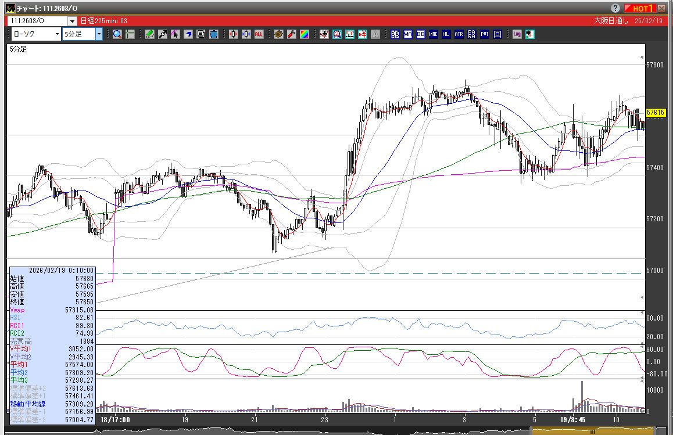Toggle the MA moving average indicator
673x435 pixels.
click(x=408, y=34)
